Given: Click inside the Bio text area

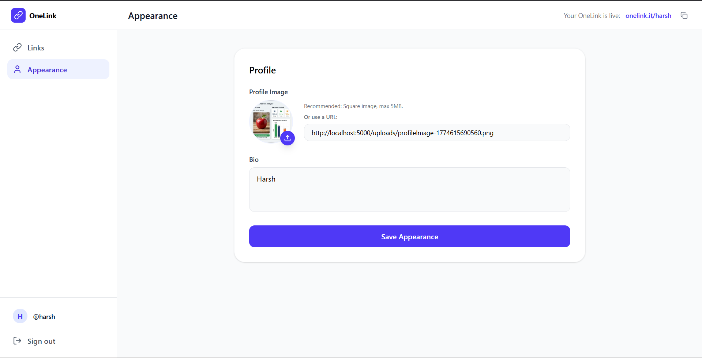Looking at the screenshot, I should click(409, 190).
